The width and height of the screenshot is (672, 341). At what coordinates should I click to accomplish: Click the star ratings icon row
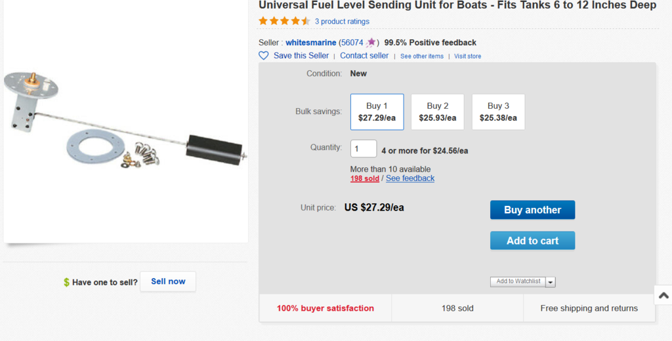point(284,21)
